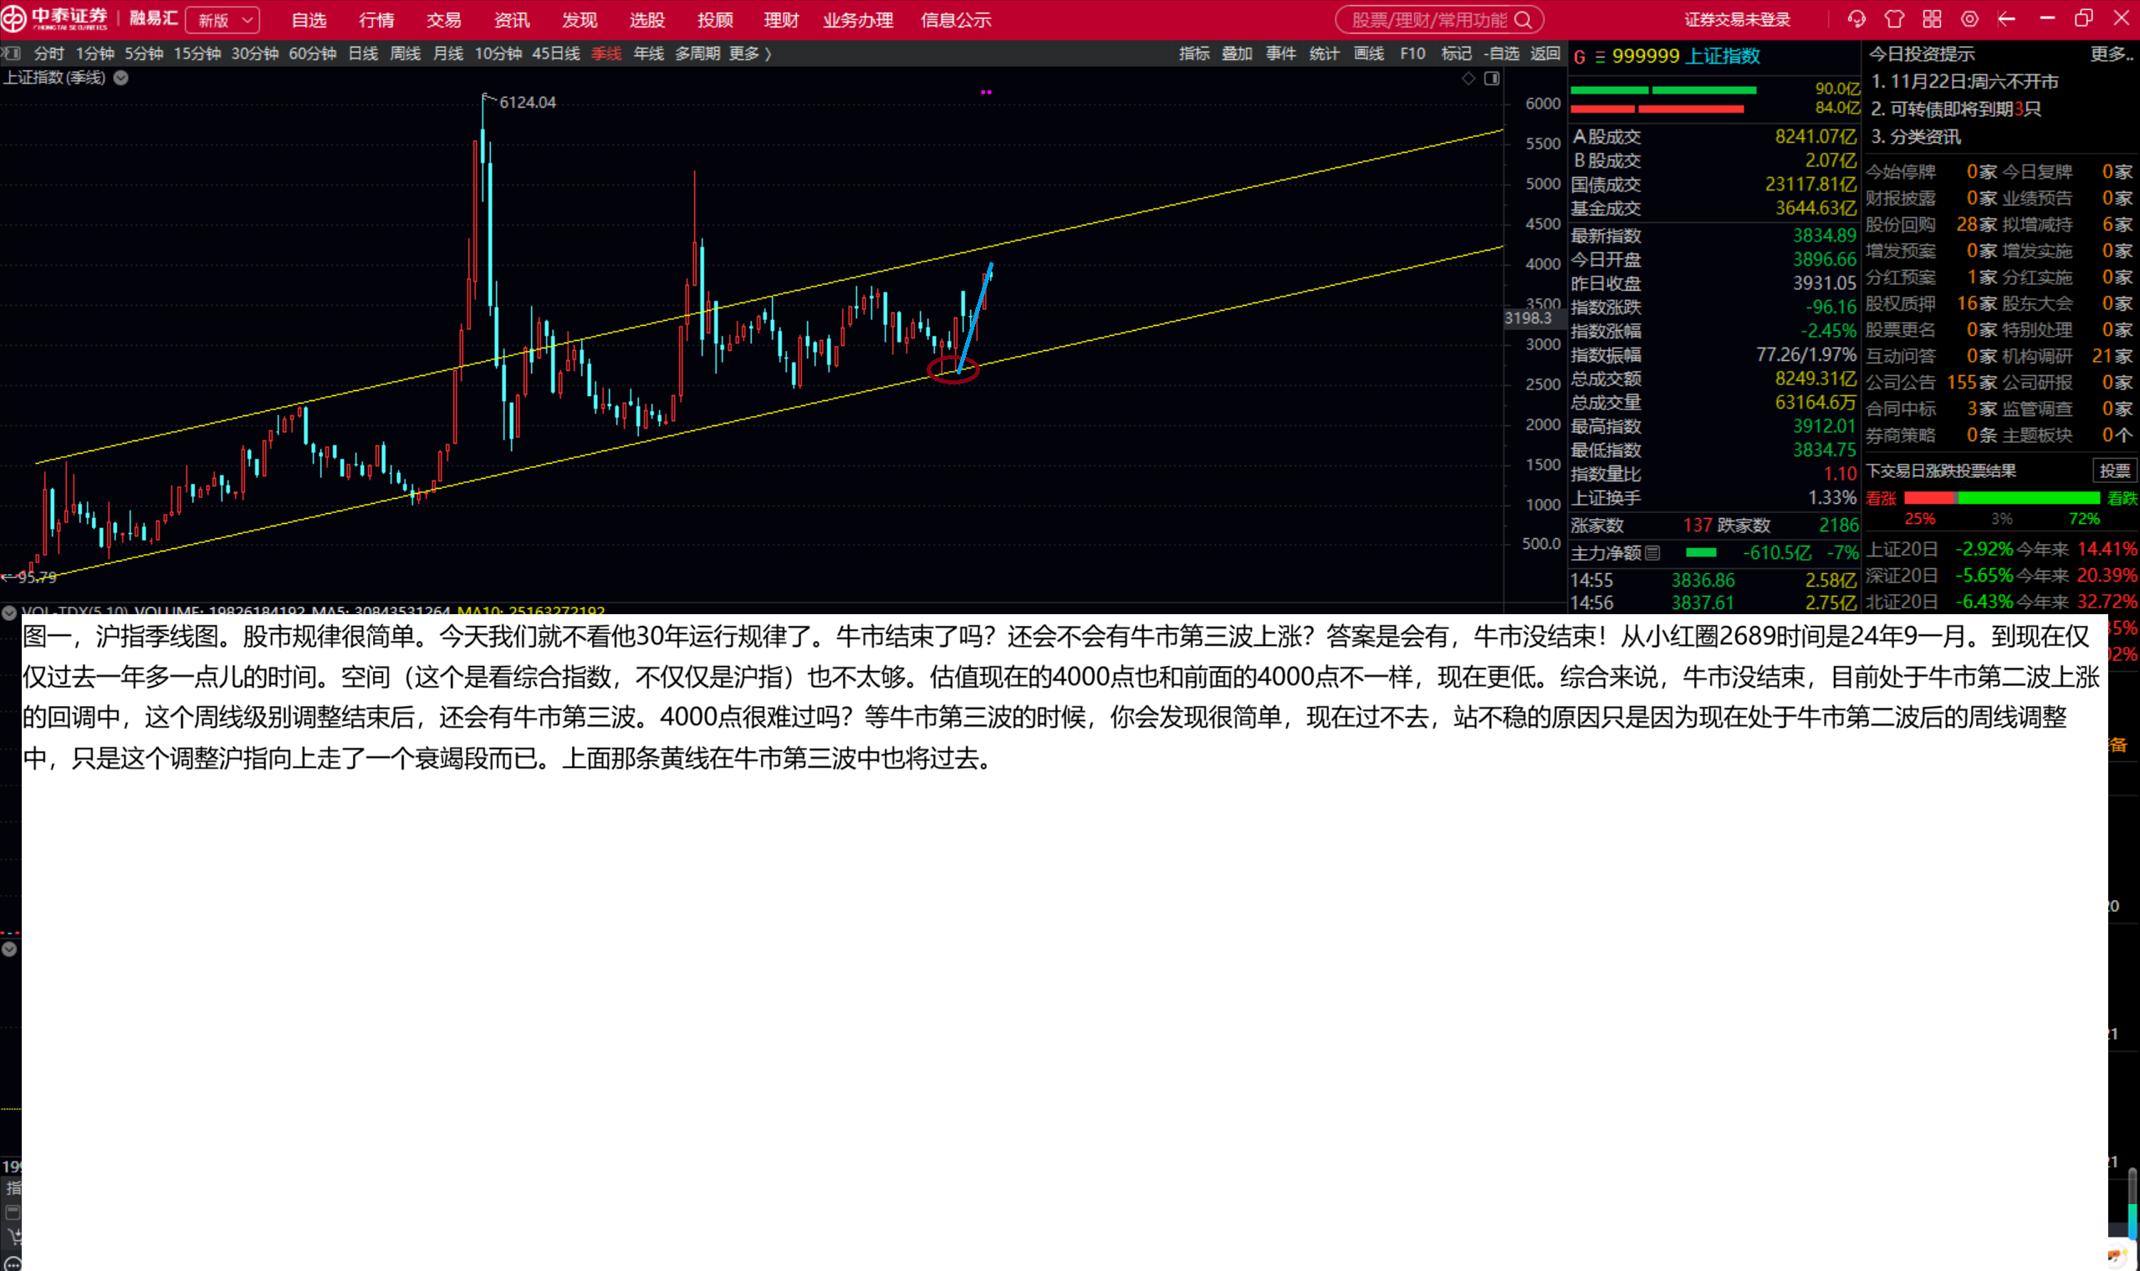Click the diamond icon above chart

(x=1468, y=79)
